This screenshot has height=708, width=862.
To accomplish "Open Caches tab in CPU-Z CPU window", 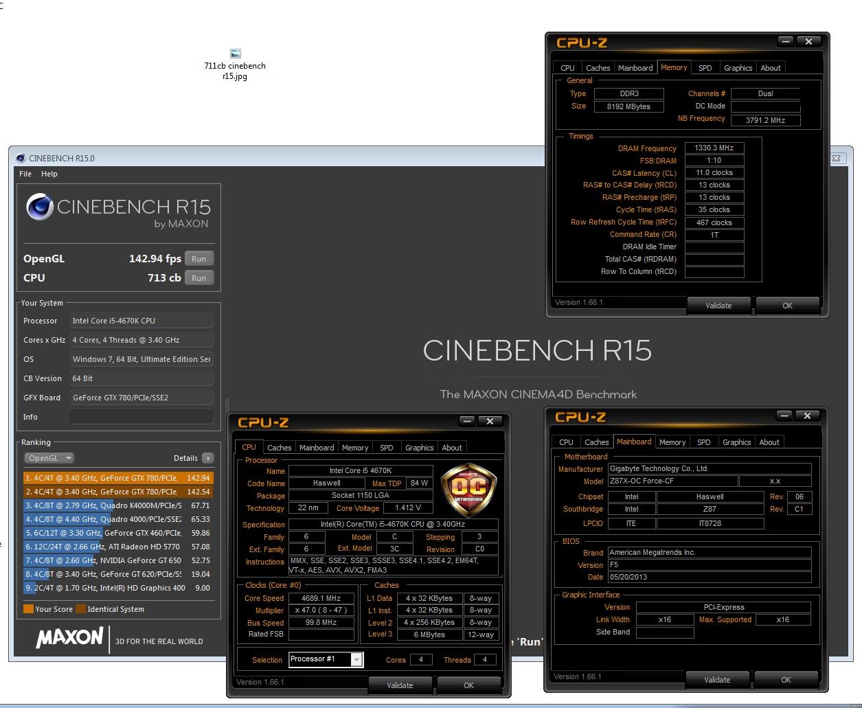I will [x=279, y=448].
